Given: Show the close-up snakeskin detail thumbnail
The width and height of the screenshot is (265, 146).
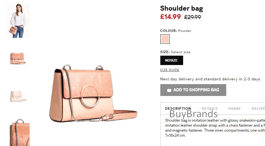Looking at the screenshot, I should [20, 132].
